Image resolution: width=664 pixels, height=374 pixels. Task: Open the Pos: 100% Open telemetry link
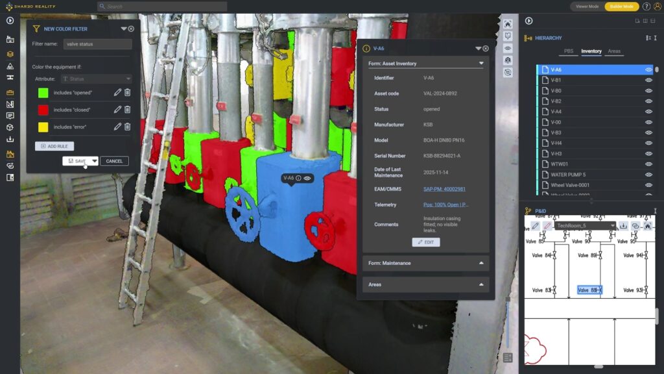tap(445, 205)
